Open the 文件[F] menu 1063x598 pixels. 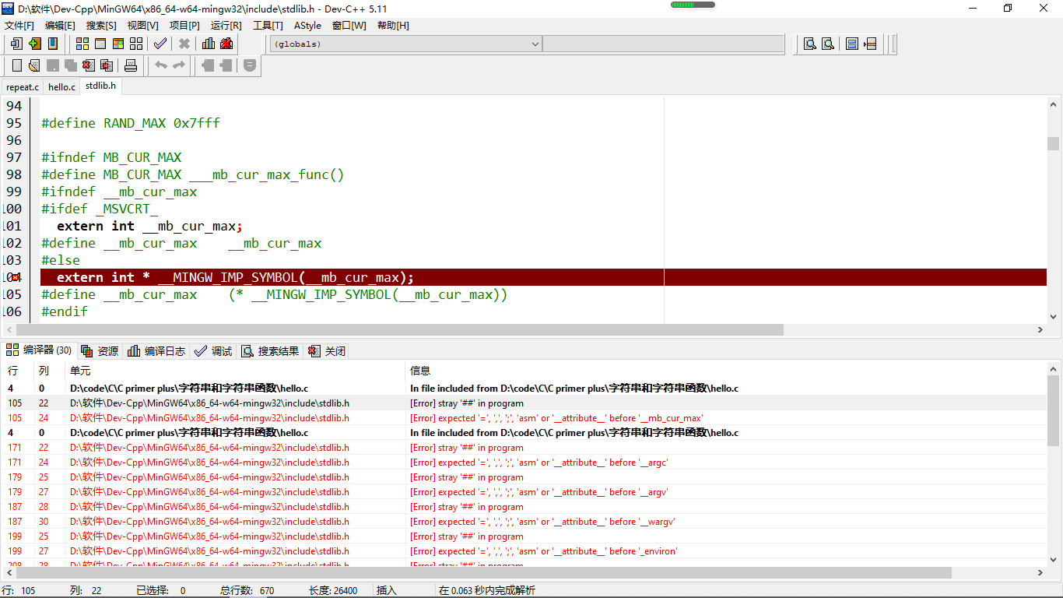coord(19,26)
